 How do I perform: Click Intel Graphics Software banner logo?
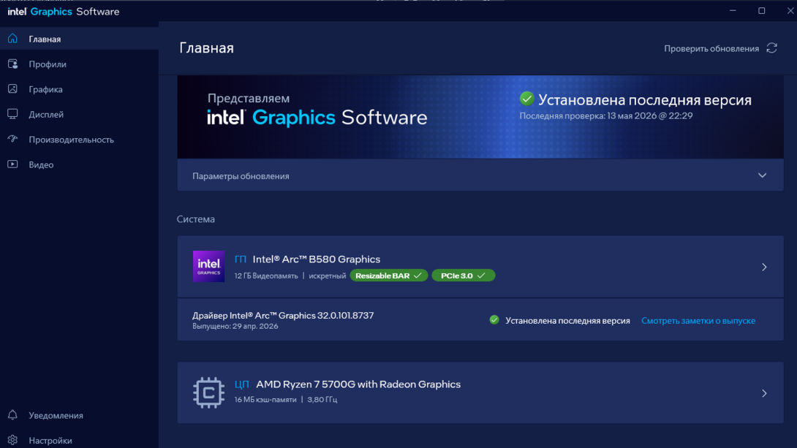click(317, 118)
